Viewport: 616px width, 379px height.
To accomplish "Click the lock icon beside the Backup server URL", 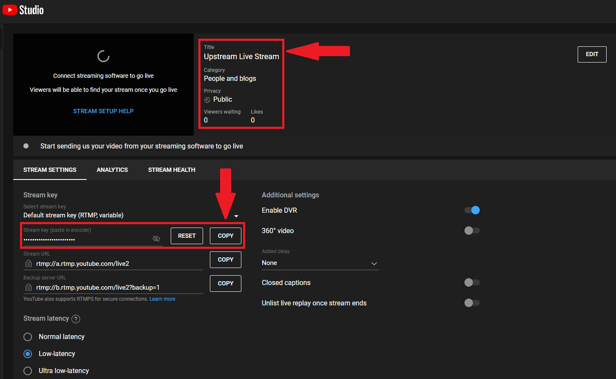I will coord(28,287).
